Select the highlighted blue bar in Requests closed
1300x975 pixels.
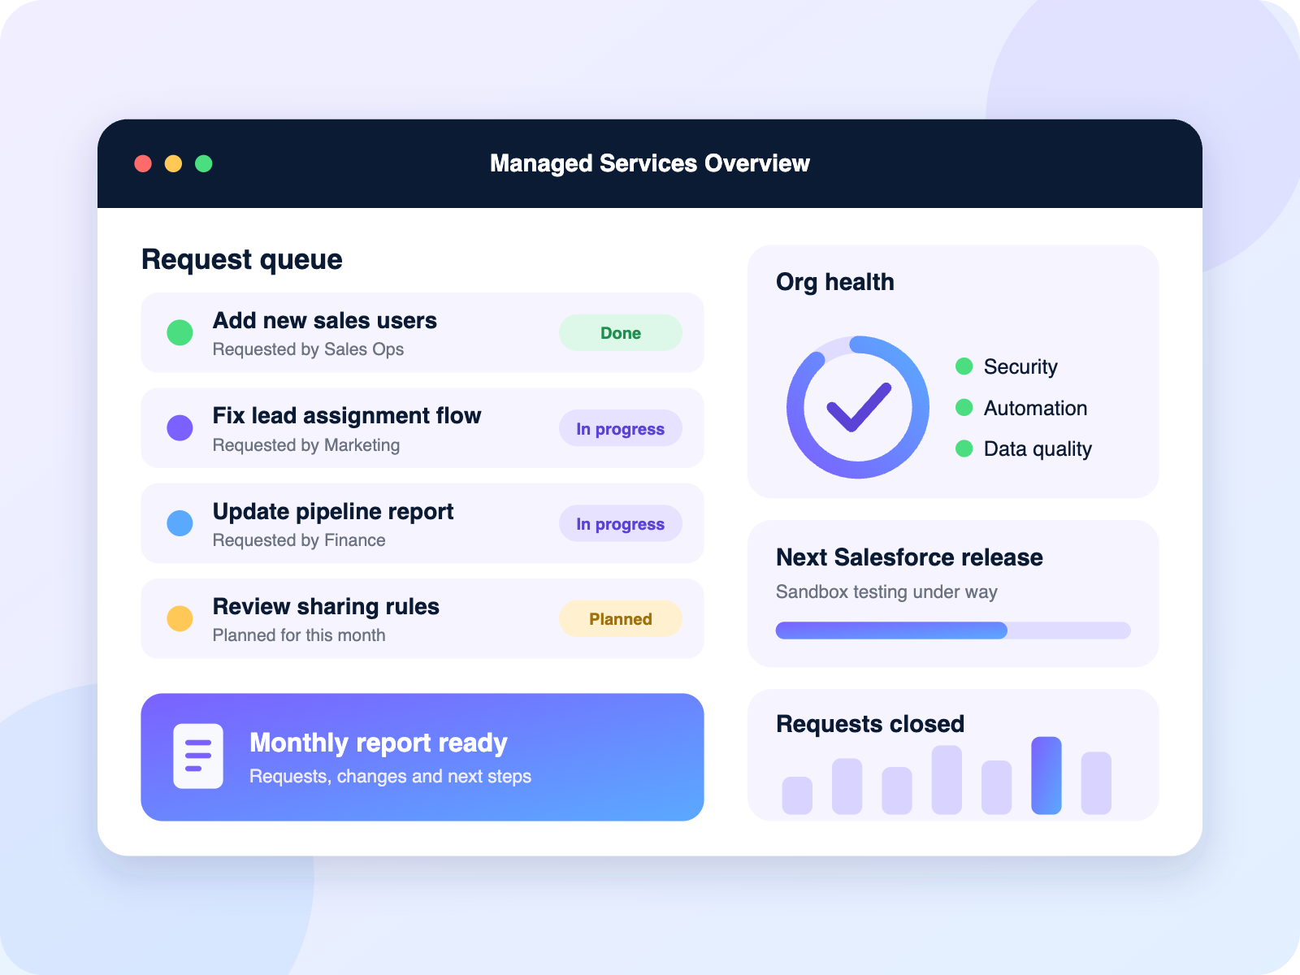click(1046, 775)
